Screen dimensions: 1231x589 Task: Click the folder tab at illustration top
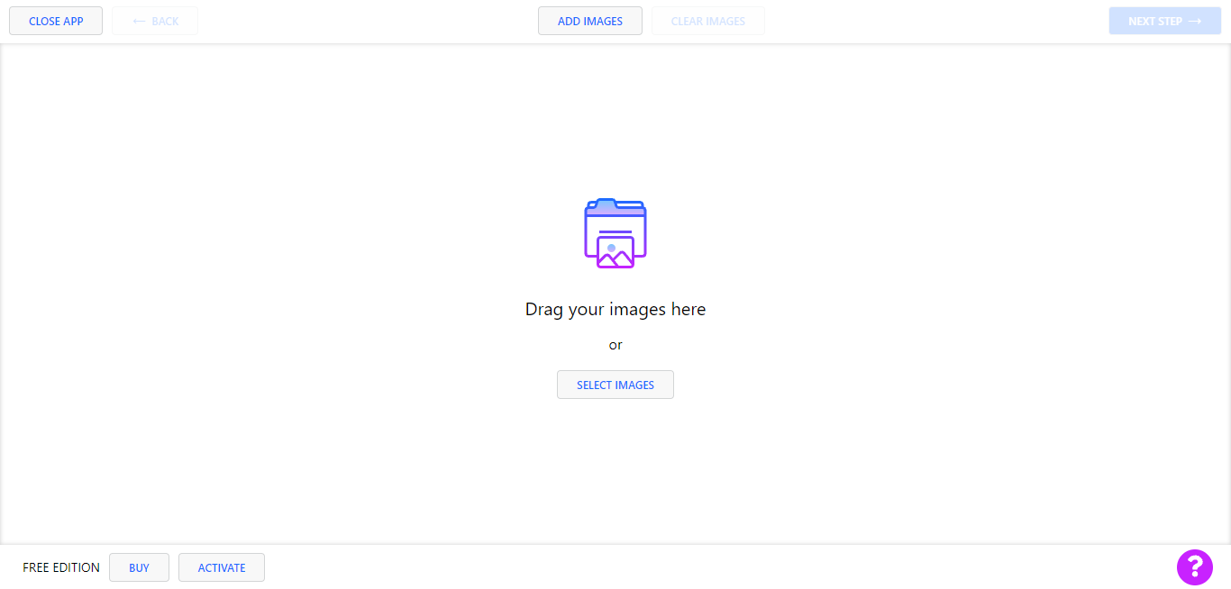604,204
